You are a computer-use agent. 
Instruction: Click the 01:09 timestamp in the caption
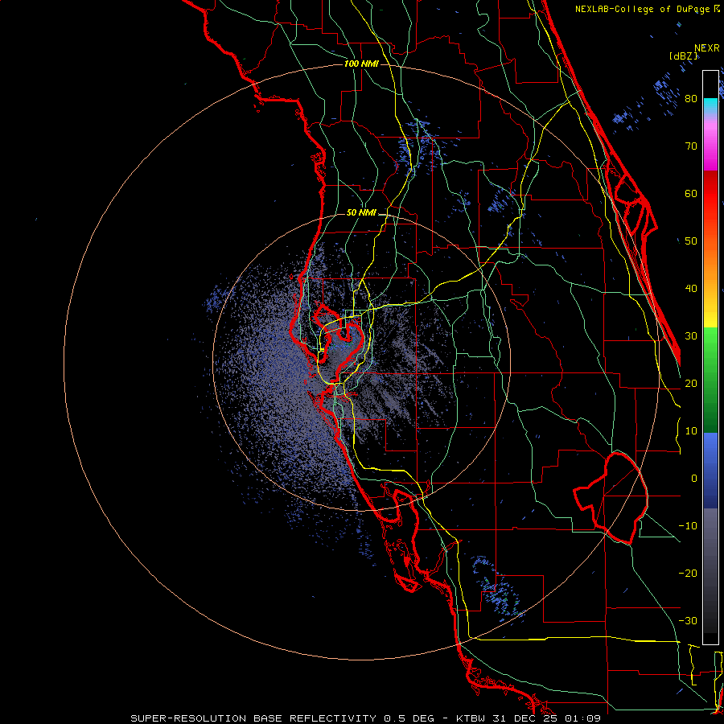[583, 718]
